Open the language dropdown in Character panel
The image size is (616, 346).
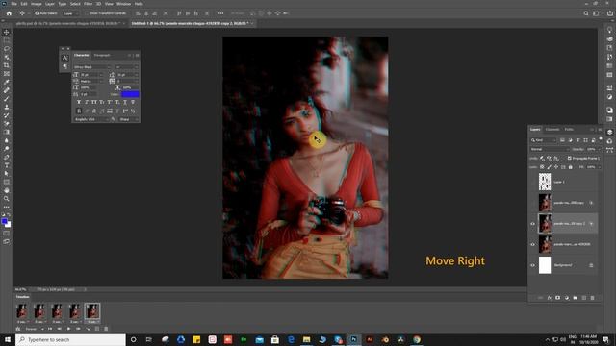tap(91, 119)
